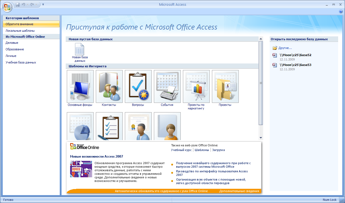Screen dimensions: 345x203
Task: Click Дополнительные сведения link
Action: tap(239, 191)
